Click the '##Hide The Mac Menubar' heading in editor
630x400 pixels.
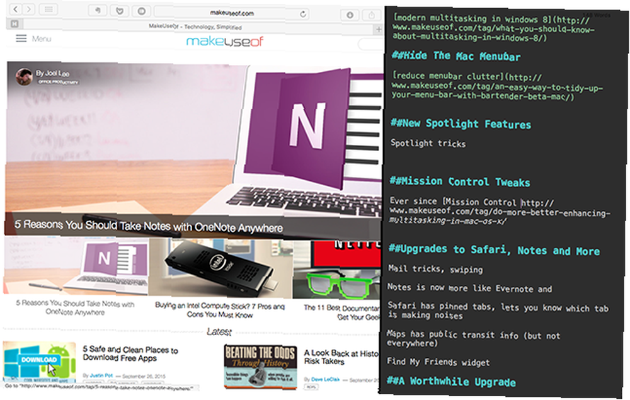456,56
